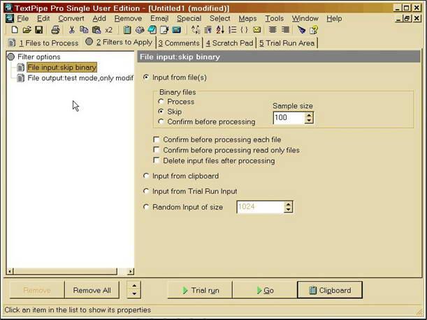Viewport: 427px width, 320px height.
Task: Click the x2 toolbar button
Action: [x=108, y=30]
